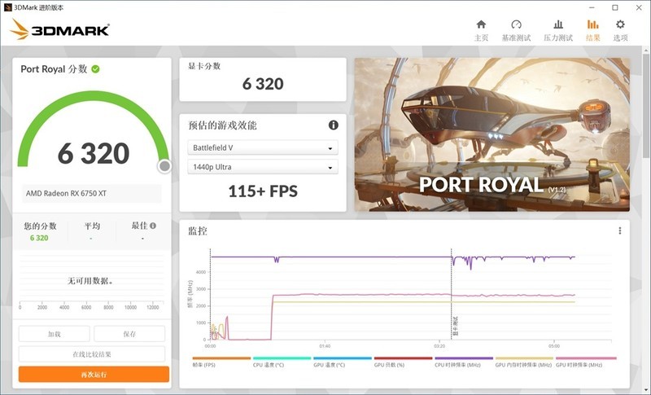Toggle the 帧率 (FPS) legend swatch

pos(221,358)
